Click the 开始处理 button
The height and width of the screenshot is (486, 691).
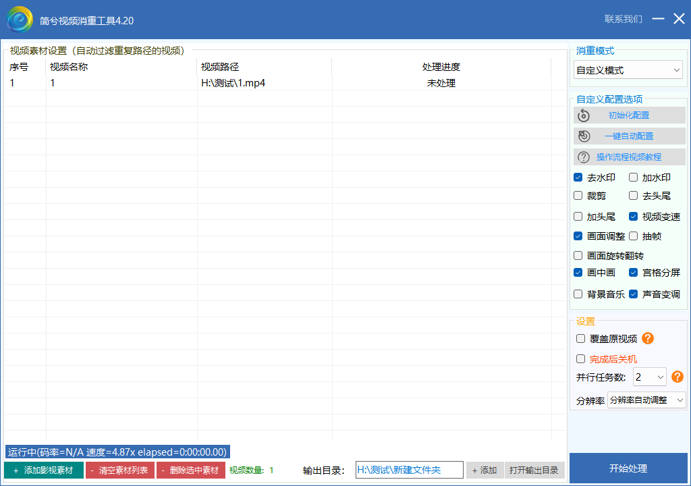(628, 468)
